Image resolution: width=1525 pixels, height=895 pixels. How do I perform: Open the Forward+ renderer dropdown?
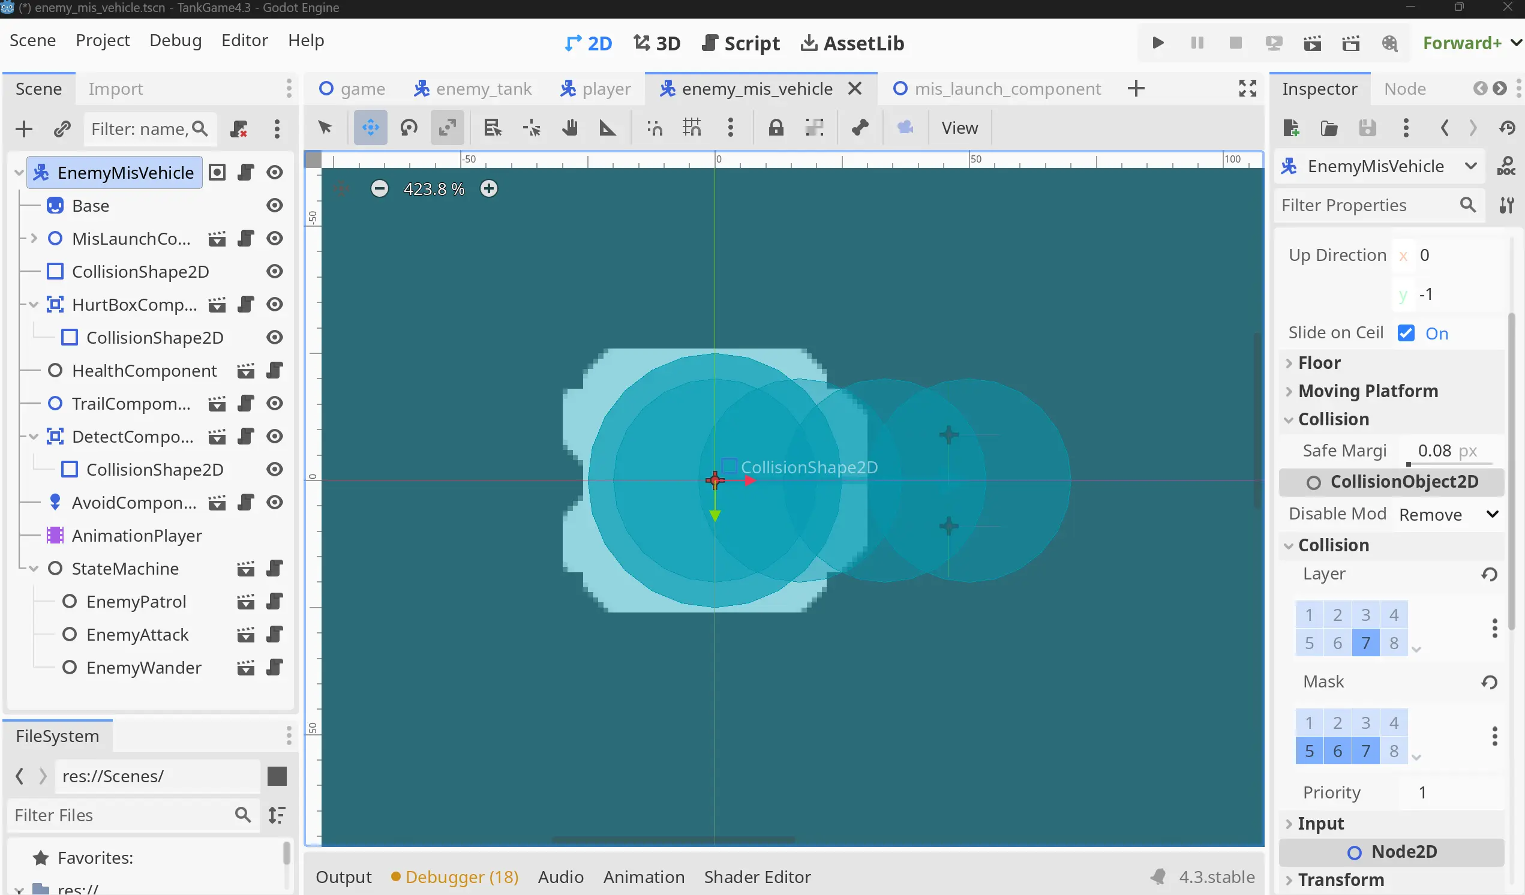click(1471, 43)
